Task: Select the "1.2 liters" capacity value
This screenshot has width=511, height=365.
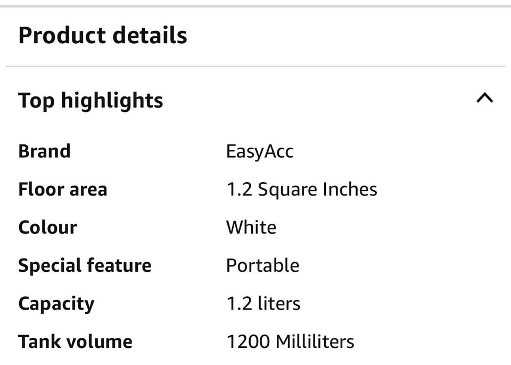Action: [263, 304]
